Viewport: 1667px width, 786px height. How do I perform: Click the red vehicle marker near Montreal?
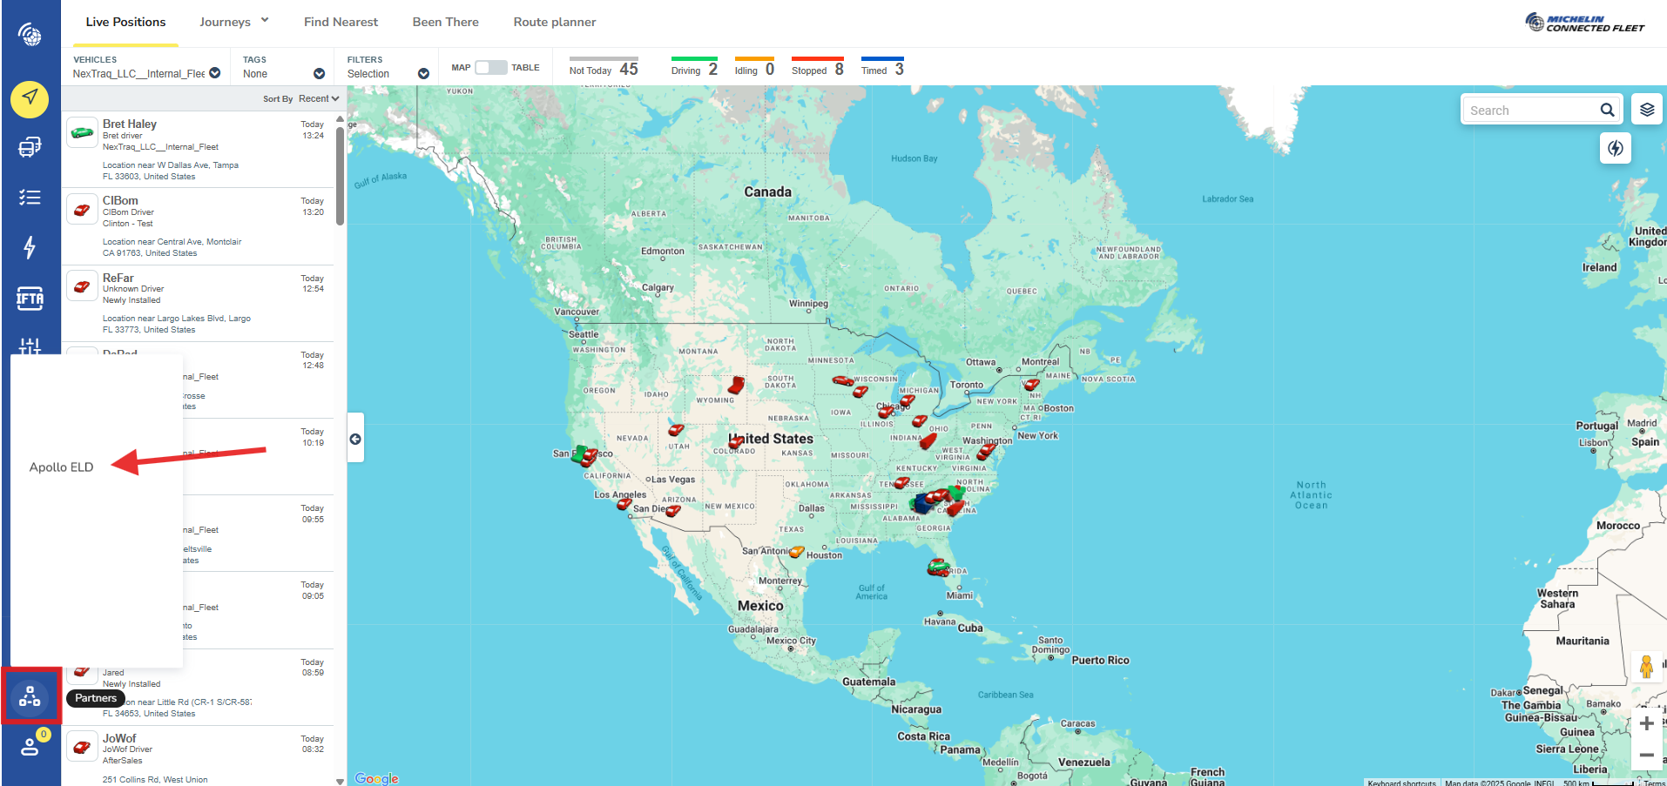(1031, 384)
